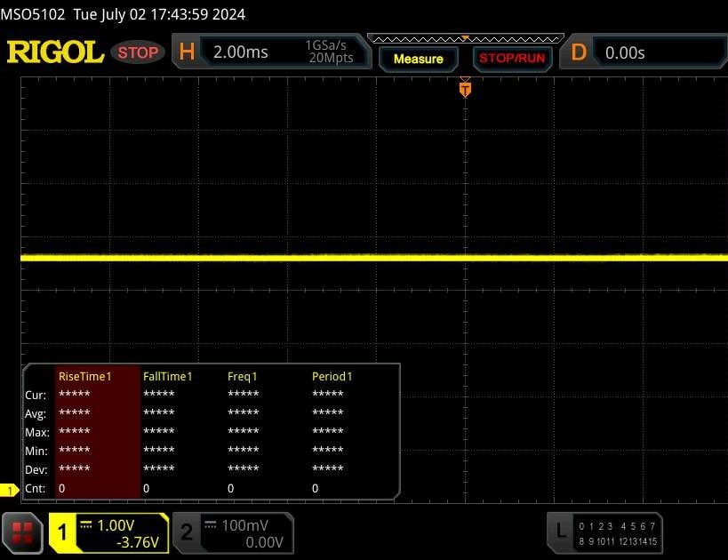Select digital channel 15 in logic panel
The width and height of the screenshot is (728, 560).
(x=652, y=541)
